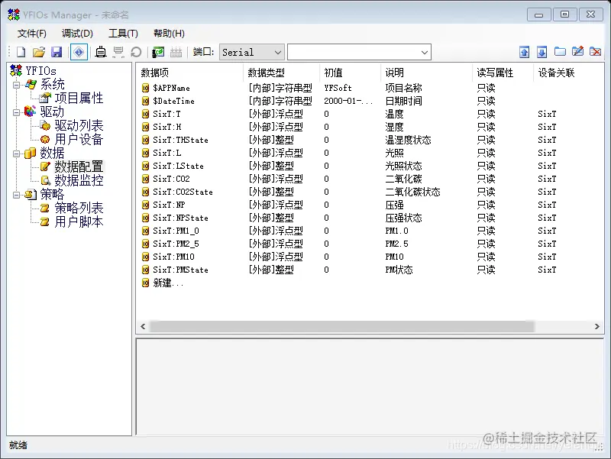Click the SixT:PM10 item text
The width and height of the screenshot is (611, 459).
173,257
